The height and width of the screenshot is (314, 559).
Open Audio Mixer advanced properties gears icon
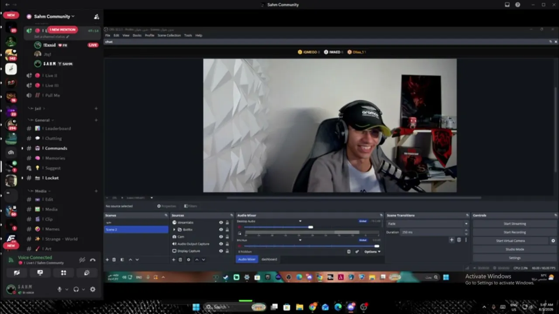pos(357,252)
